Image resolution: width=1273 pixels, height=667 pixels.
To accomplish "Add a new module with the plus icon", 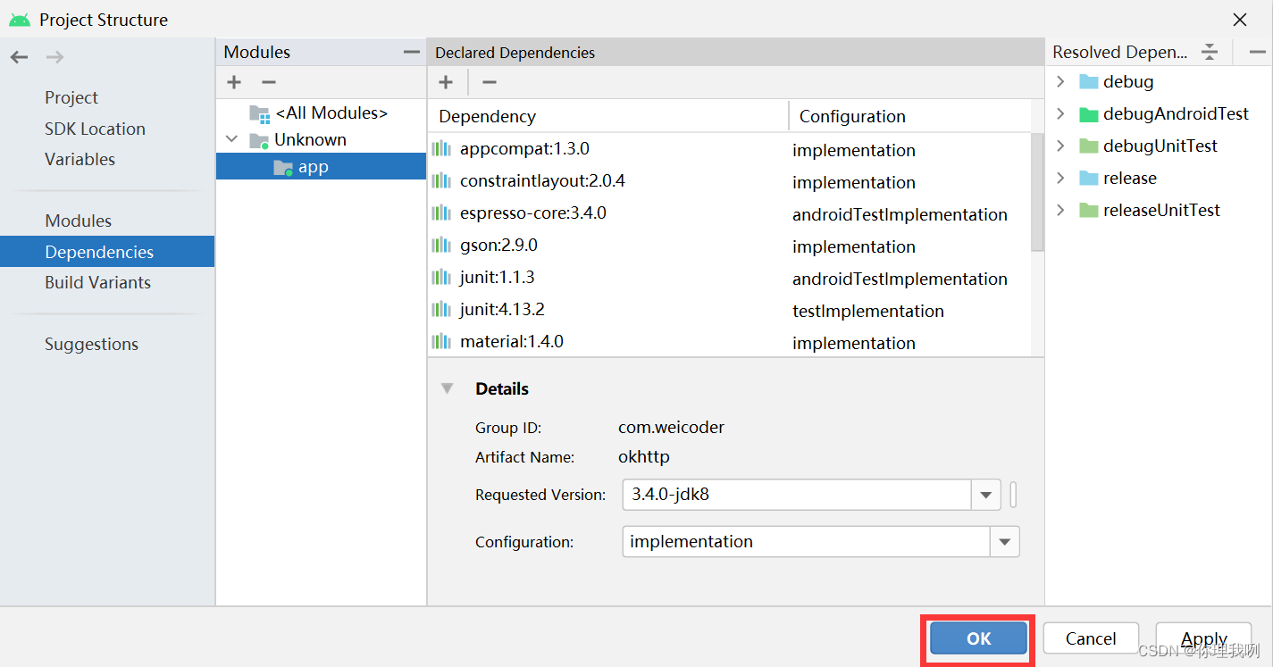I will pyautogui.click(x=233, y=82).
